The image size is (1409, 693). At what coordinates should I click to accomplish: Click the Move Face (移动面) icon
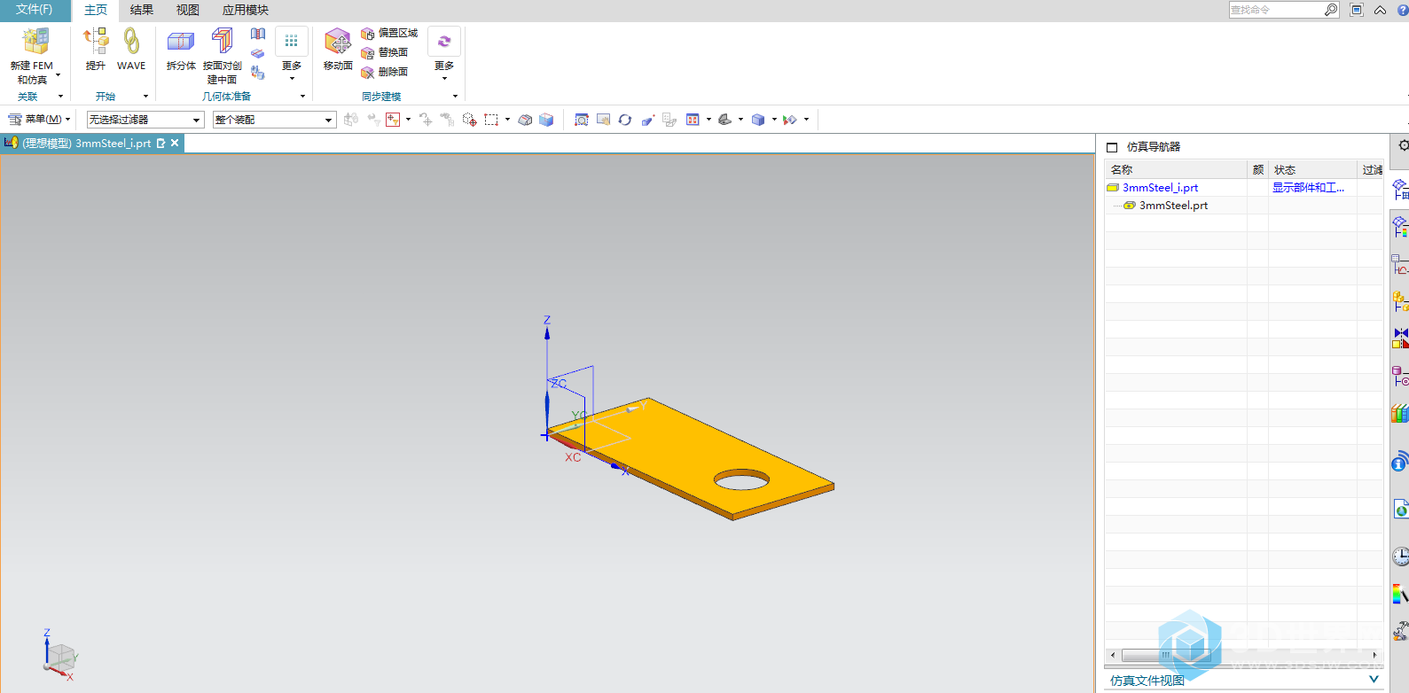coord(338,41)
